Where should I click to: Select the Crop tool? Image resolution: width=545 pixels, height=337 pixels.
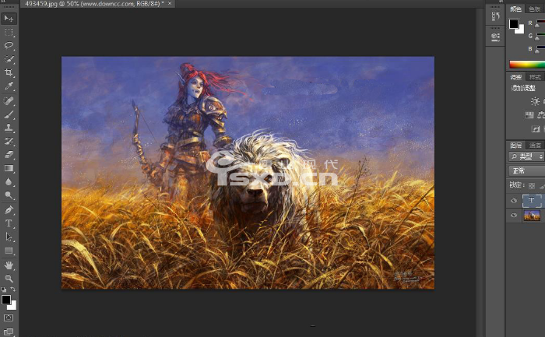coord(9,72)
